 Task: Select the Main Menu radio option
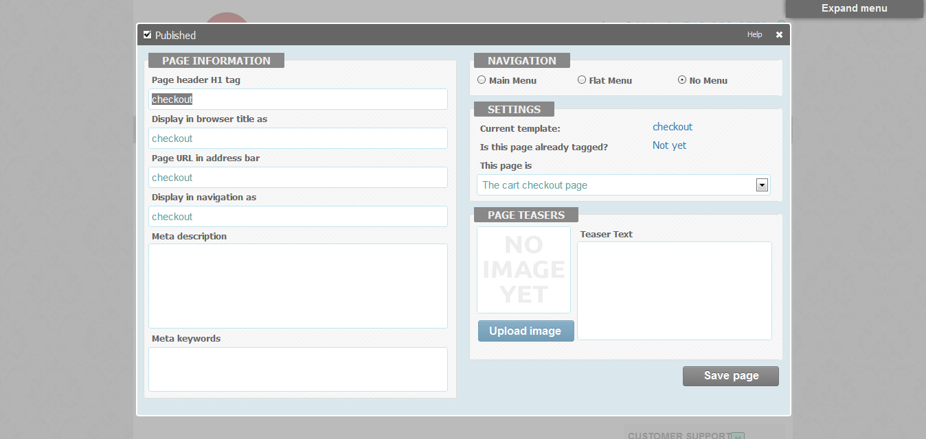point(482,80)
